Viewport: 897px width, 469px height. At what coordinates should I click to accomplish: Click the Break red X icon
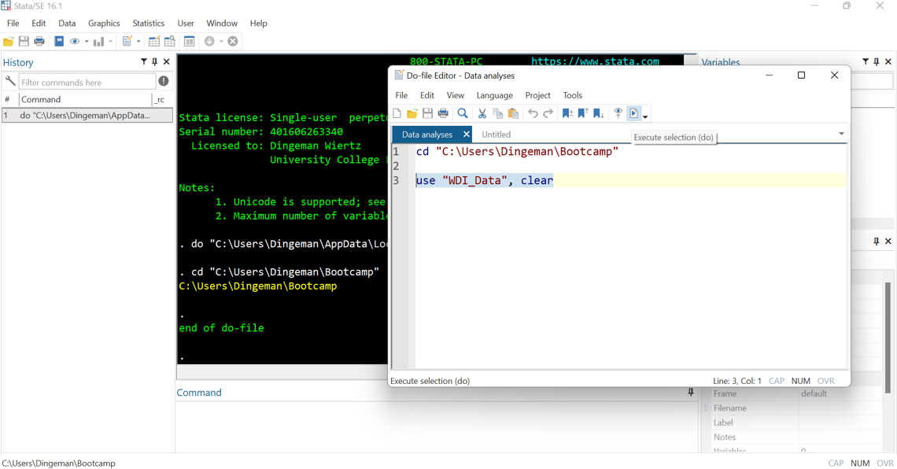tap(233, 41)
